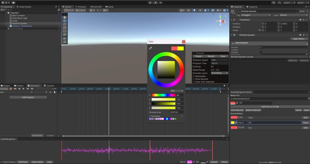
Task: Enable Show Bounds checkbox
Action: pos(194,79)
